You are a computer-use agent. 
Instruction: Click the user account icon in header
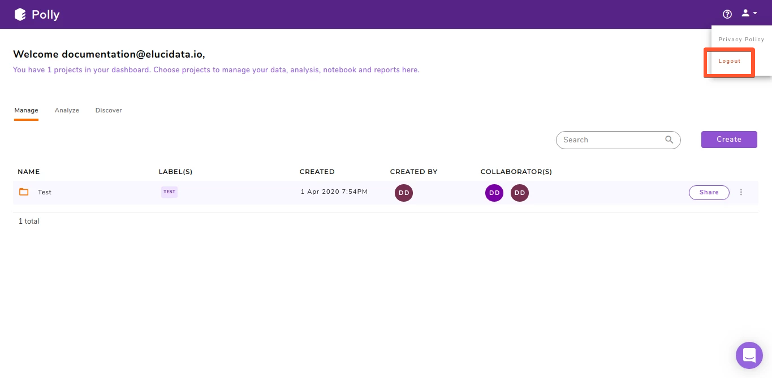[x=744, y=12]
